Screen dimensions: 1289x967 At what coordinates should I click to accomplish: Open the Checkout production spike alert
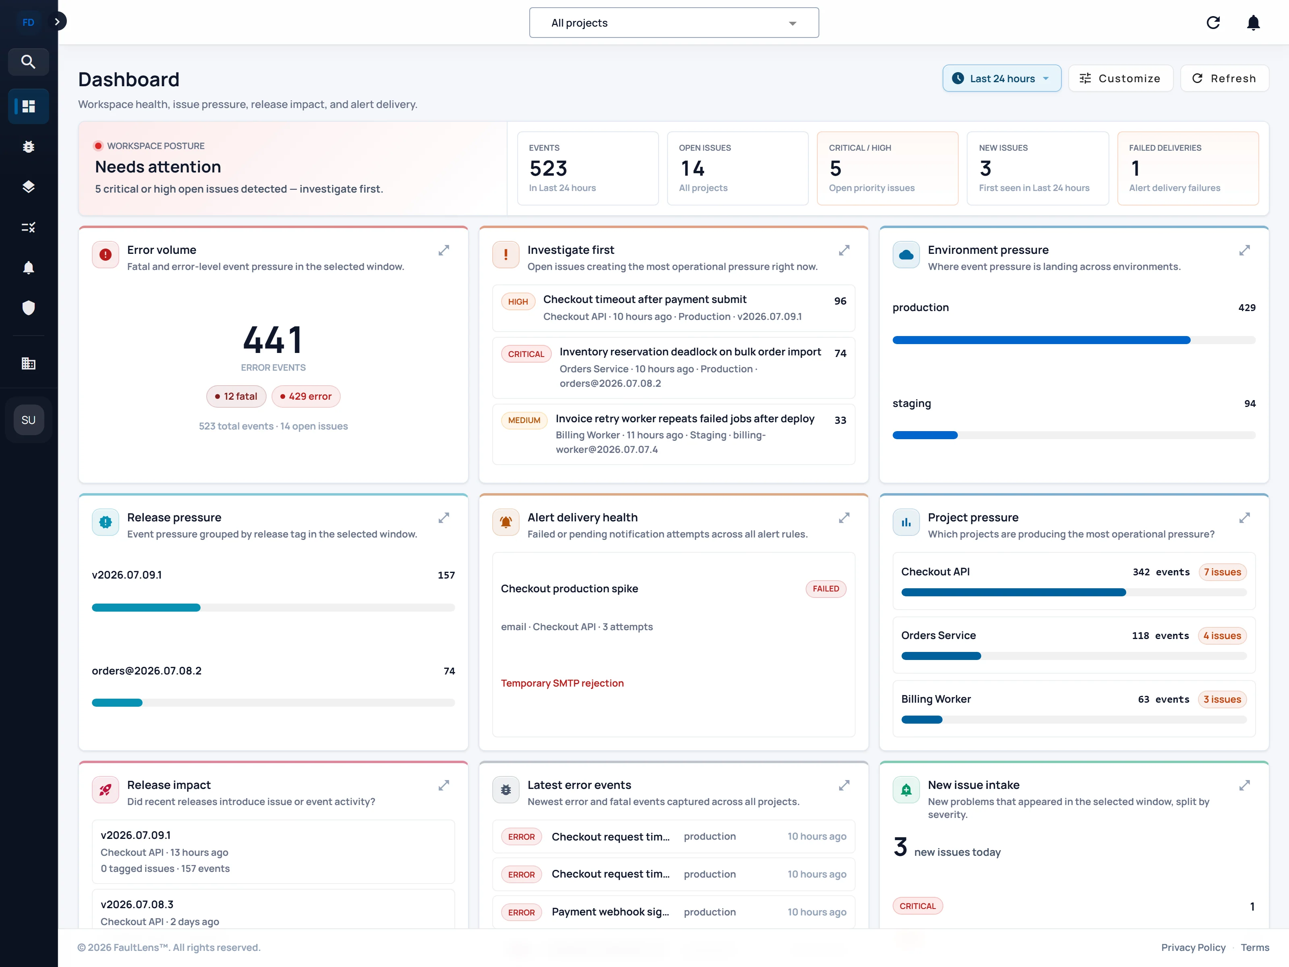click(674, 645)
